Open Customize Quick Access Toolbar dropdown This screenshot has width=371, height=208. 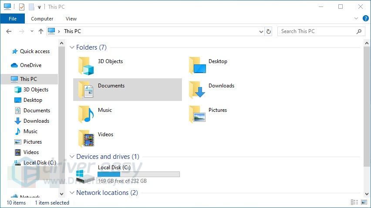(39, 7)
